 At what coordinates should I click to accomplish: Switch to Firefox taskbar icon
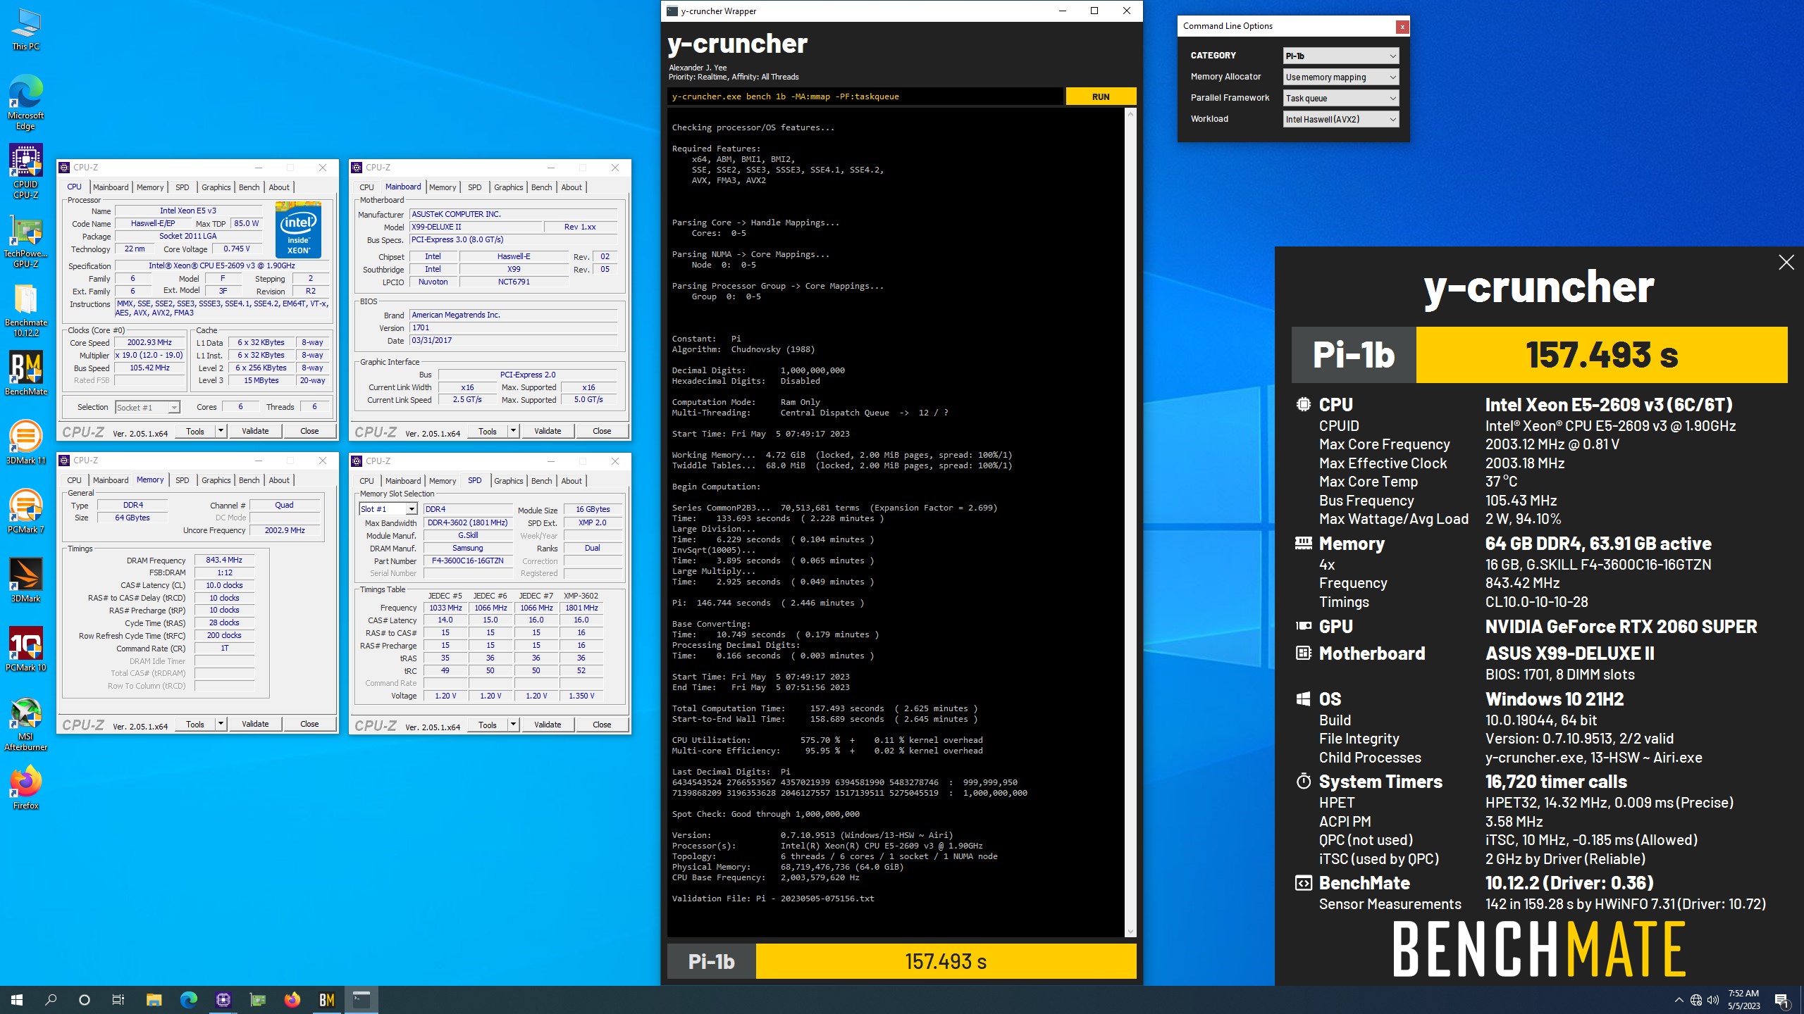(x=292, y=1000)
